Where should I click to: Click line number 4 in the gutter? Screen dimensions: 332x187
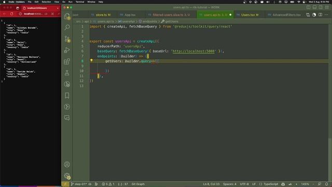click(82, 42)
